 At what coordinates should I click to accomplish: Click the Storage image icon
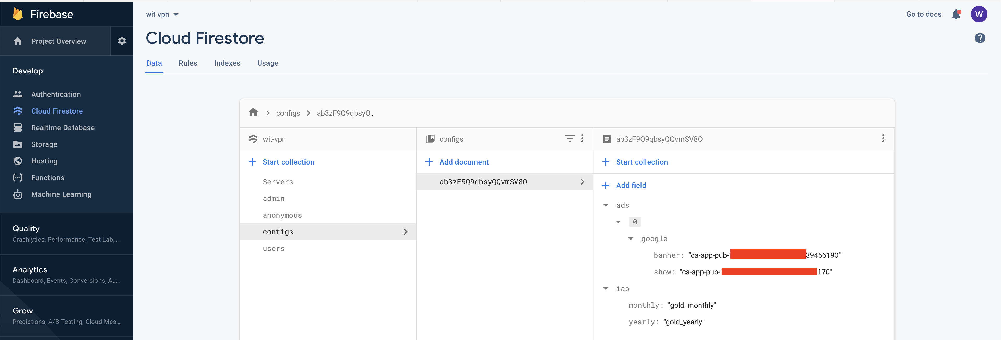pyautogui.click(x=17, y=144)
